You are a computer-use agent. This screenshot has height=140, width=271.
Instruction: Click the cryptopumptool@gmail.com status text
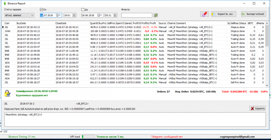coord(237,137)
